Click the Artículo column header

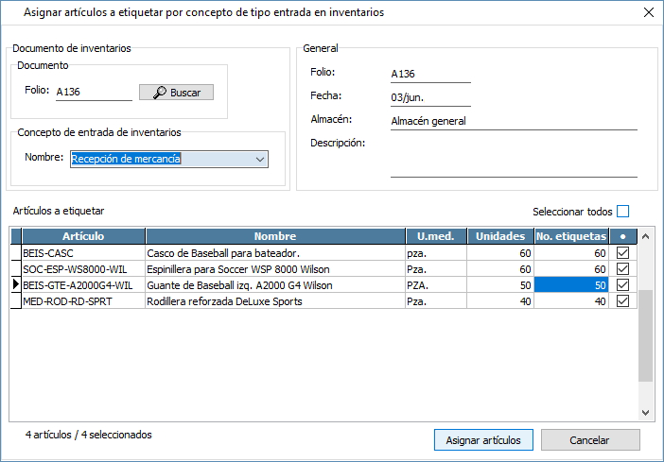(x=83, y=236)
